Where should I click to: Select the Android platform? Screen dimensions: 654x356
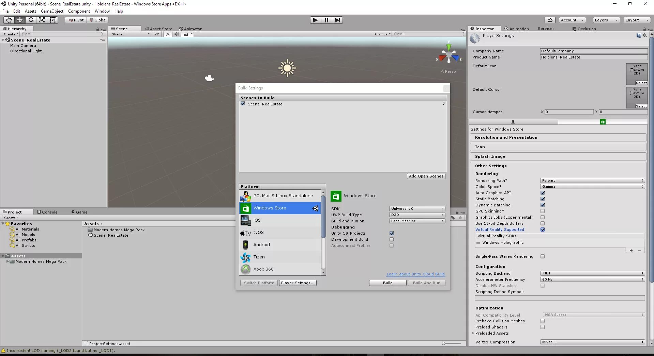point(280,245)
